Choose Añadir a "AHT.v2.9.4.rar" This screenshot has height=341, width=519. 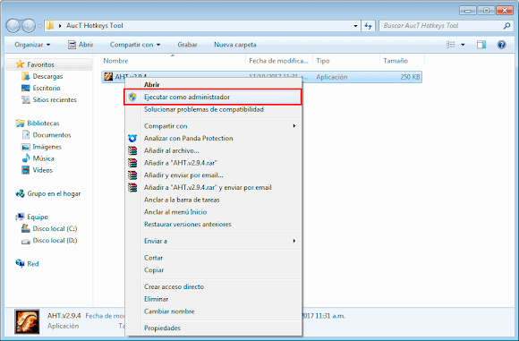pyautogui.click(x=214, y=163)
